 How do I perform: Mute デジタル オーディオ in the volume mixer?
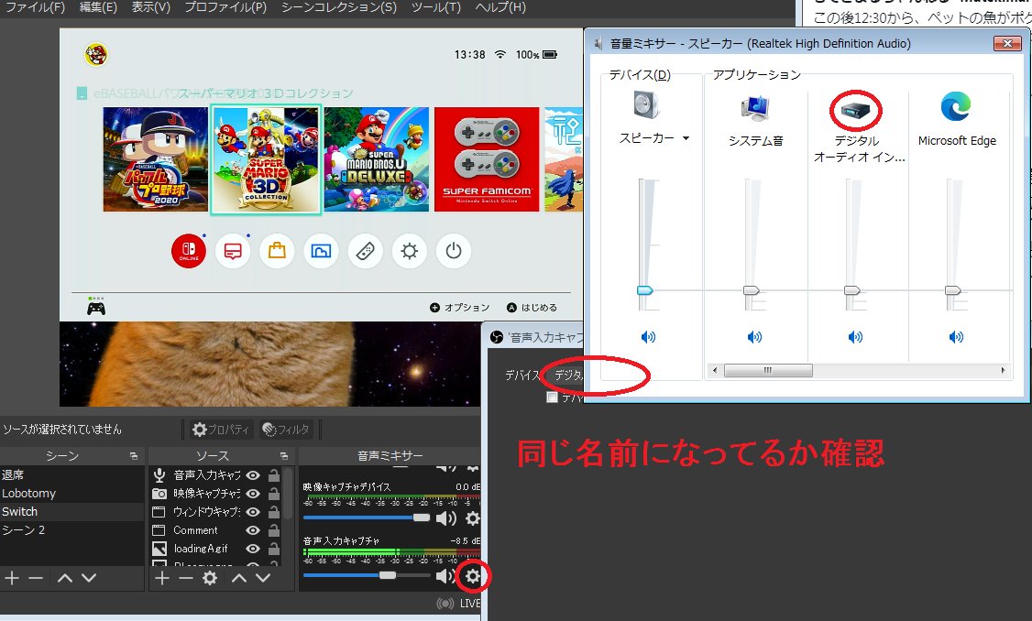tap(855, 337)
